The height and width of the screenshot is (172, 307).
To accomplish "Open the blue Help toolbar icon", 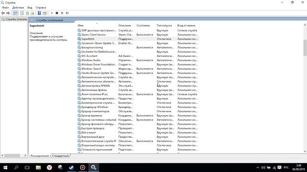I will 39,13.
